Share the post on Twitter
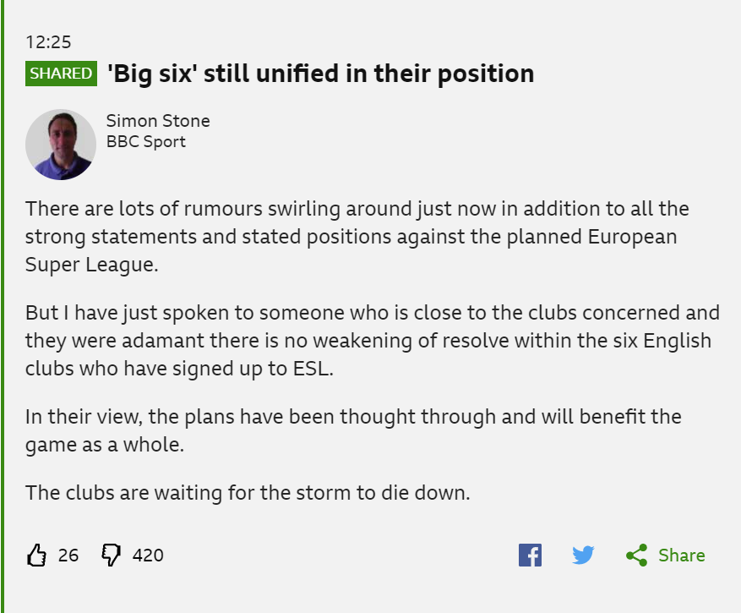741x613 pixels. click(x=583, y=555)
